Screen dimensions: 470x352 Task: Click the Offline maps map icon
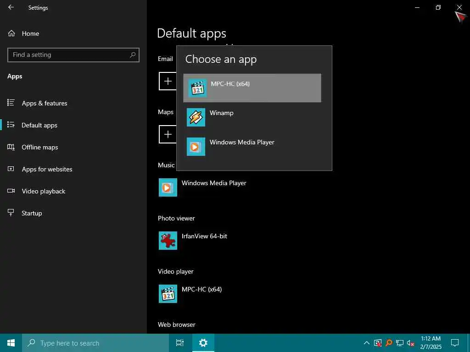11,147
